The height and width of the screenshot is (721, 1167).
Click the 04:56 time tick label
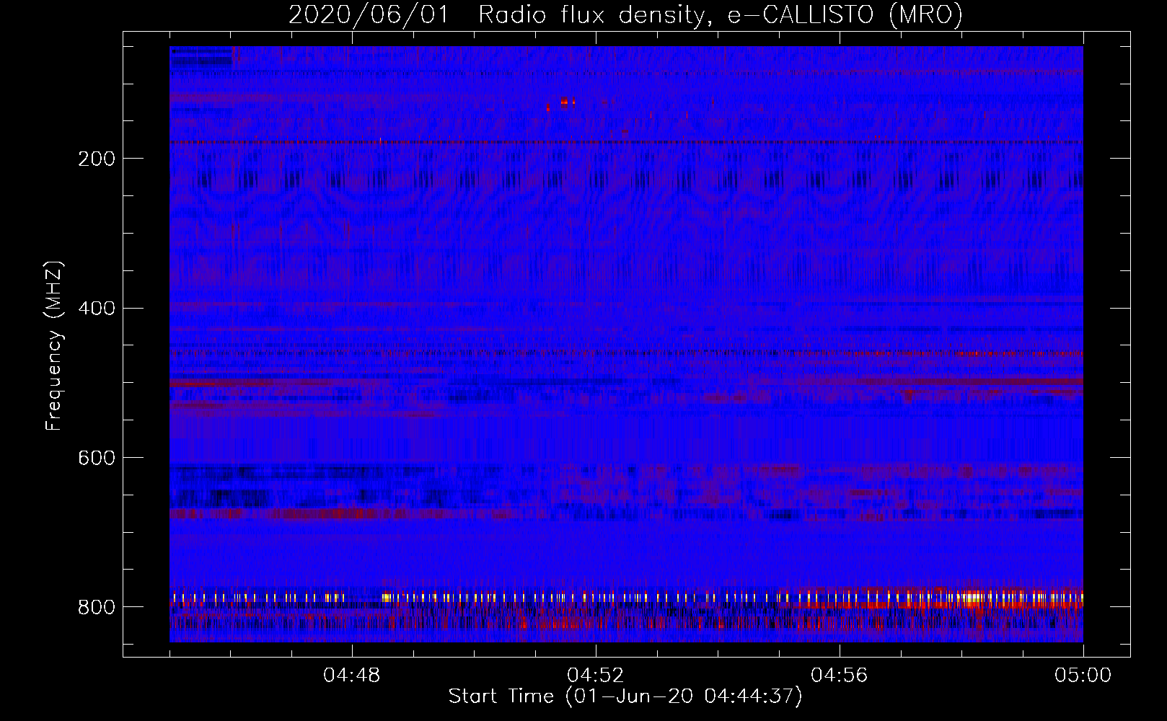pyautogui.click(x=840, y=676)
